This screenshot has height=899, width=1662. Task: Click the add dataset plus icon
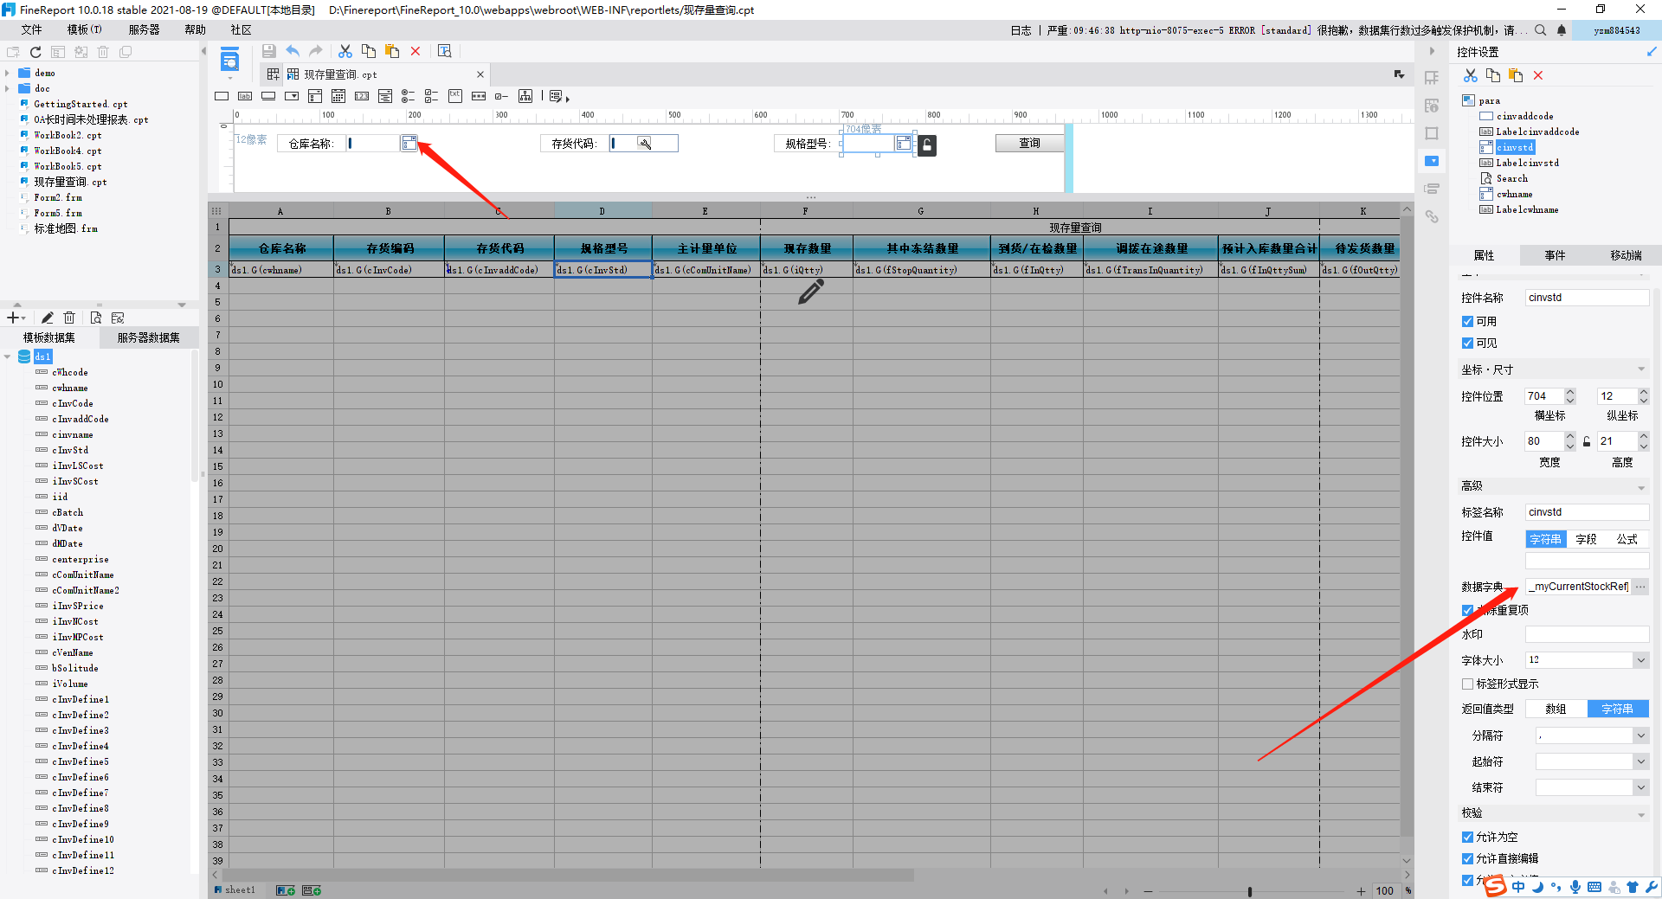(13, 318)
